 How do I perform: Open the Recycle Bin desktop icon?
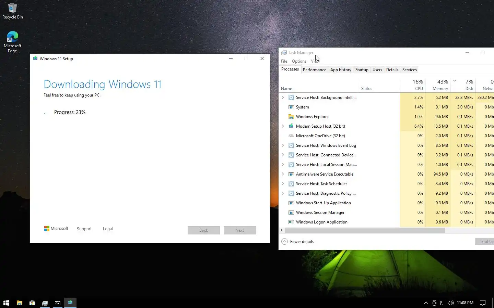[x=12, y=11]
